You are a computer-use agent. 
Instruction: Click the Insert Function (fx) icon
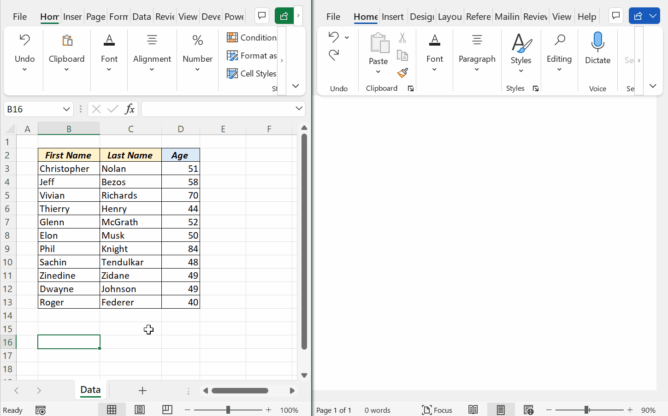[x=130, y=109]
